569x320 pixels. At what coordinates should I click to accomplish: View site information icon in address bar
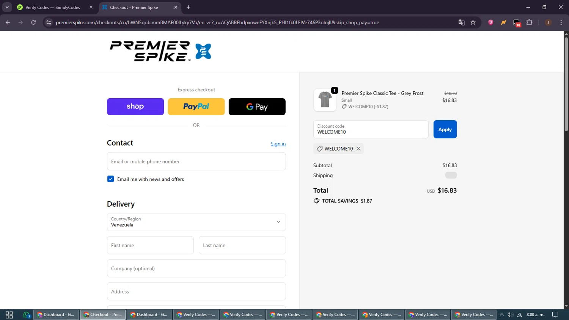[49, 22]
